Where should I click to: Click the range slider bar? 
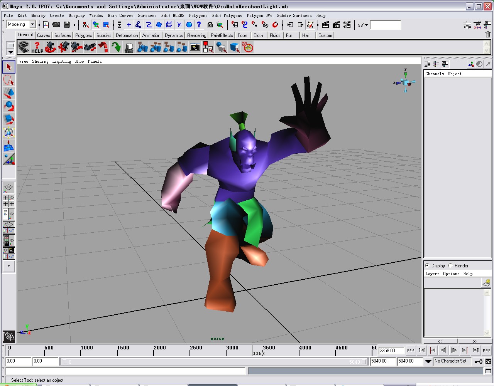215,362
